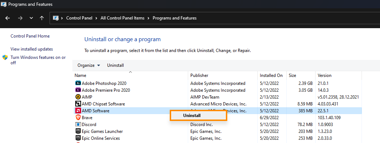Go forward with the right arrow

coord(20,18)
